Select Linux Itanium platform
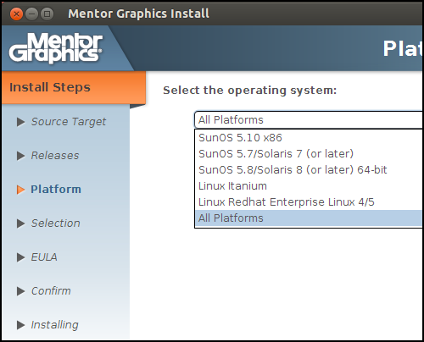 [309, 186]
